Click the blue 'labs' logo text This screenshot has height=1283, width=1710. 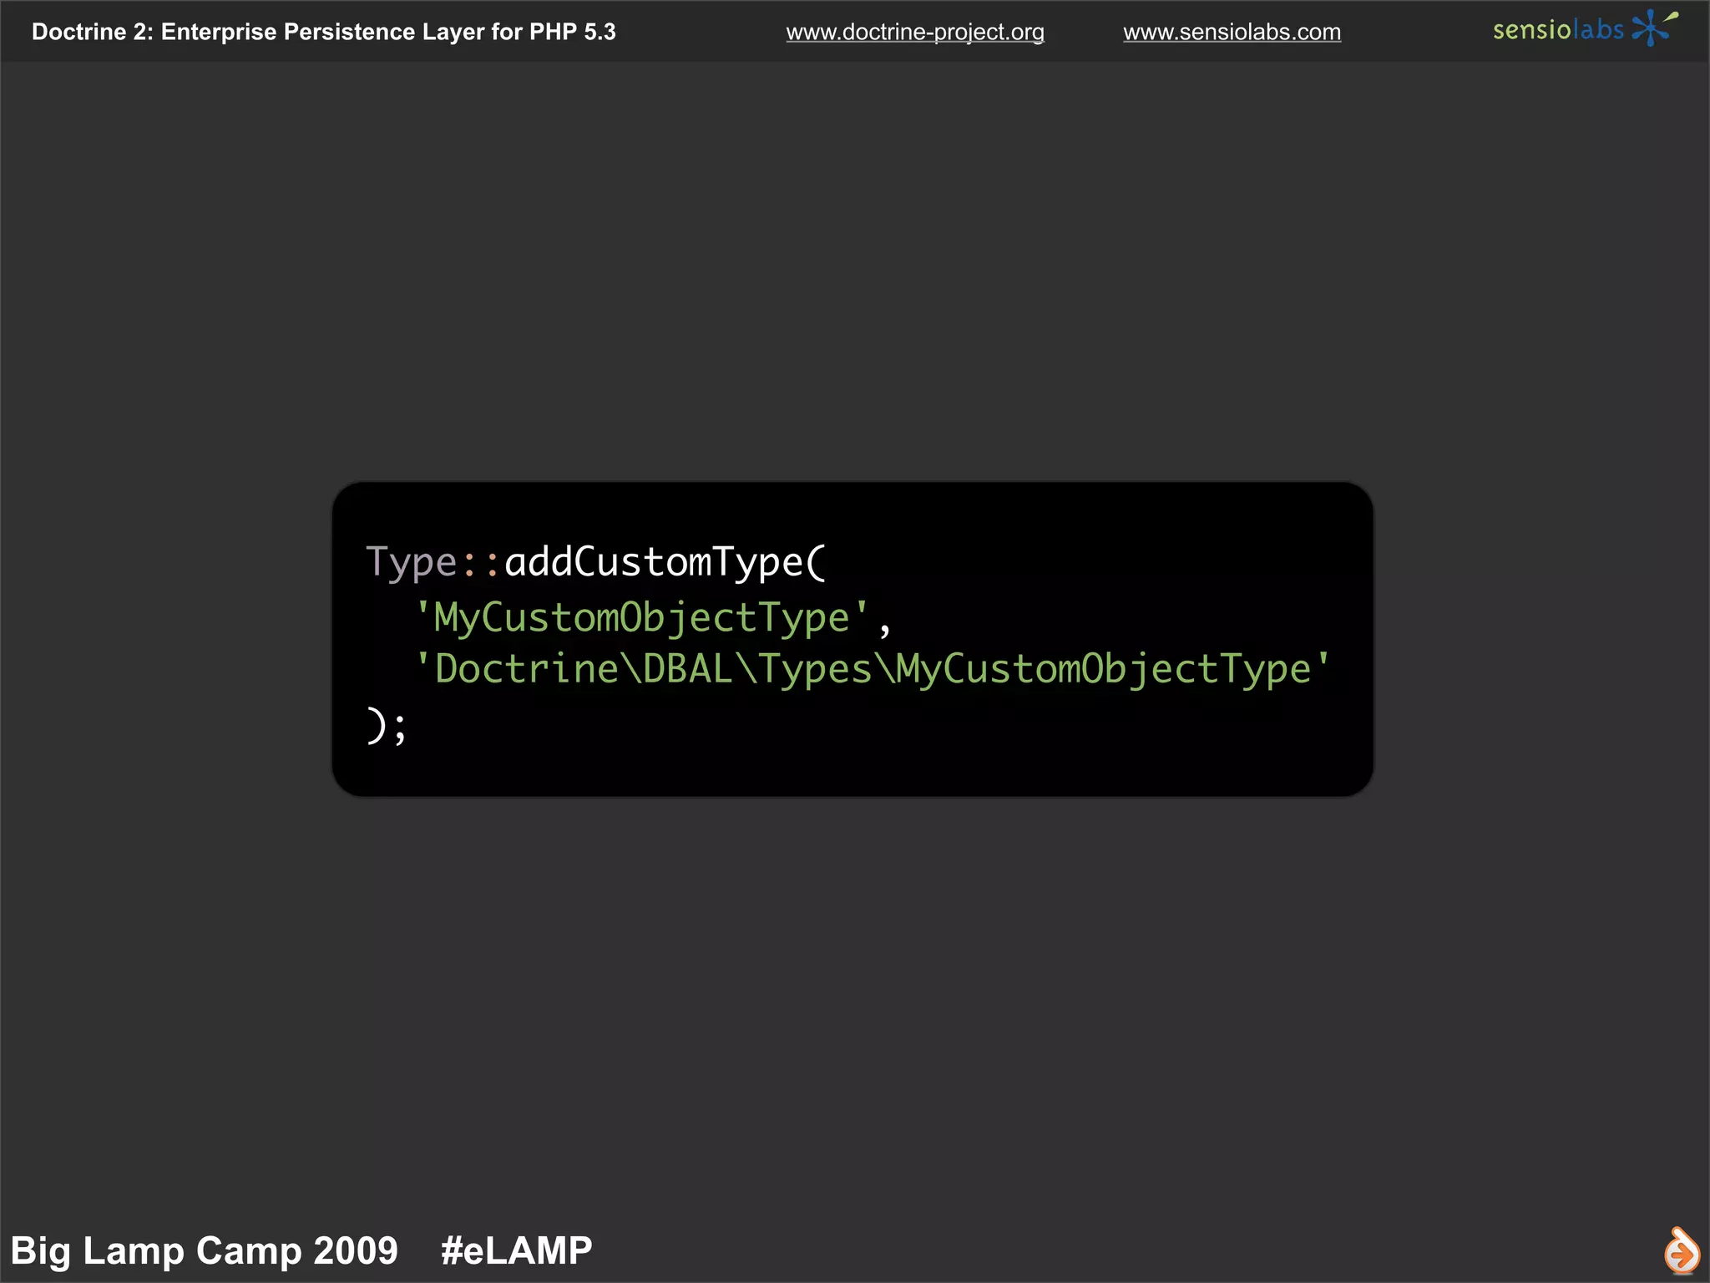click(x=1598, y=30)
